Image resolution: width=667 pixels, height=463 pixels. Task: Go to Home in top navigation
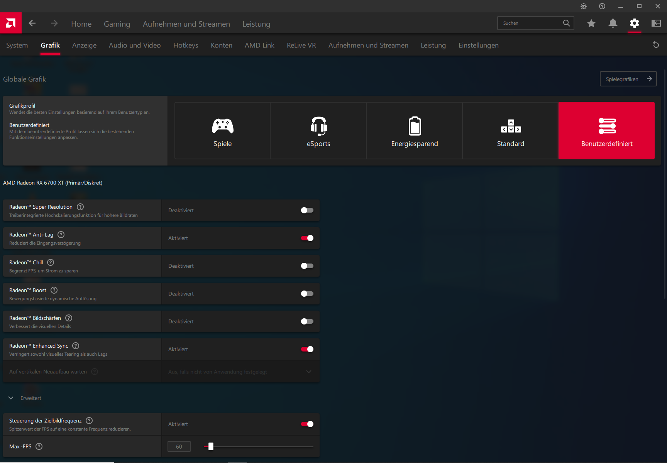[x=81, y=24]
